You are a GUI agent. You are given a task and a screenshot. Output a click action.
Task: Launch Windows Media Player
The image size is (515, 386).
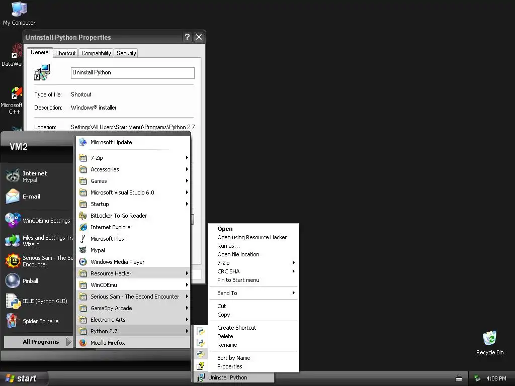pos(133,262)
